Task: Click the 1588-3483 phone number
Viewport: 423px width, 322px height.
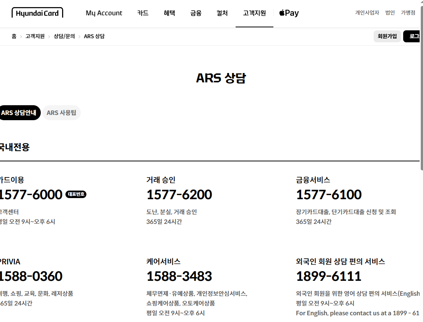Action: (179, 276)
